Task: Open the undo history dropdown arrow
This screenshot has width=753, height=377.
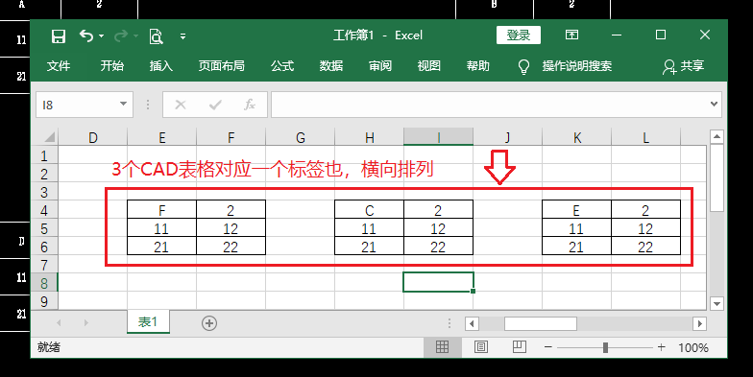Action: click(102, 36)
